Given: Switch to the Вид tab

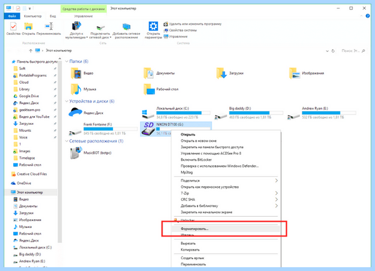Looking at the screenshot, I should [53, 16].
